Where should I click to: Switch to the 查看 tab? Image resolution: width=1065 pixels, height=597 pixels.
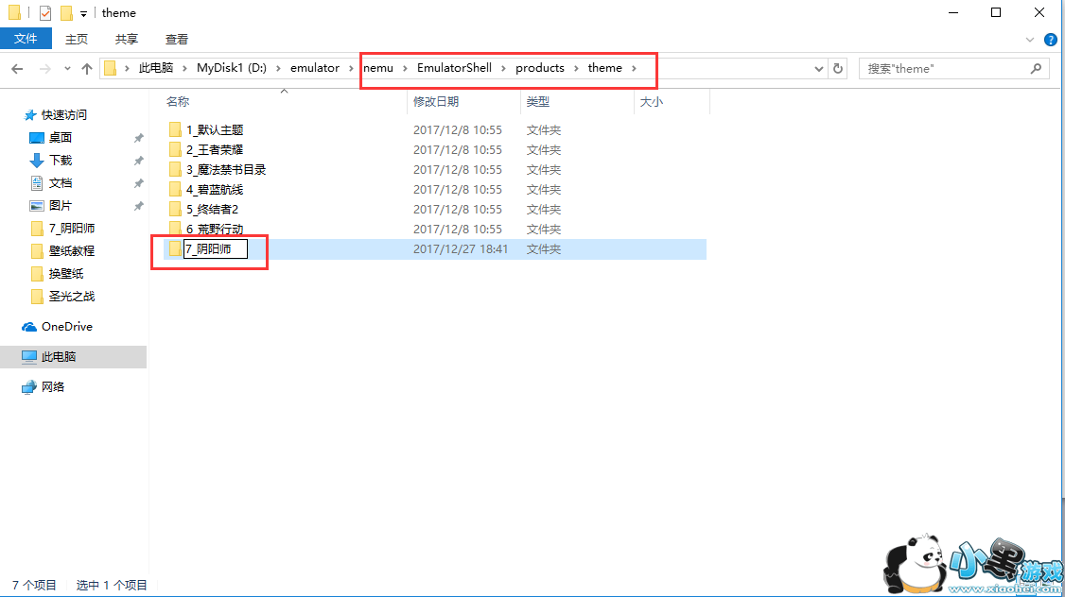[x=177, y=40]
